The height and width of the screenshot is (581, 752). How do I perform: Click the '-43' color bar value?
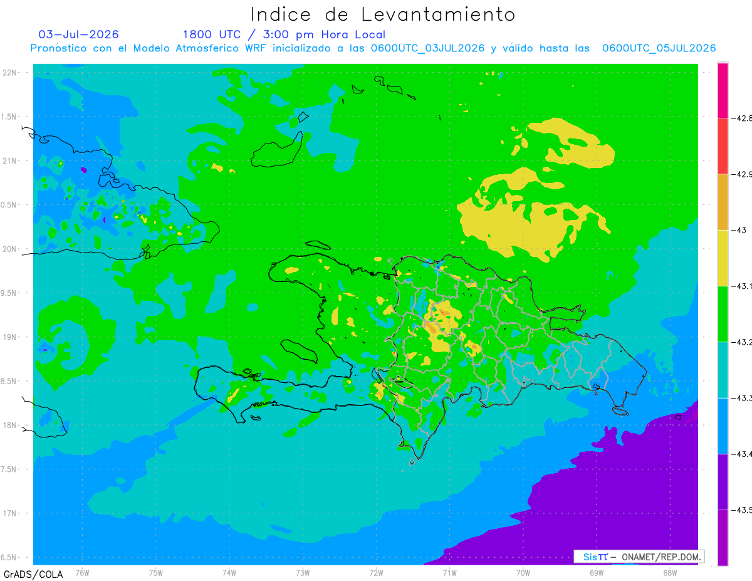point(739,230)
